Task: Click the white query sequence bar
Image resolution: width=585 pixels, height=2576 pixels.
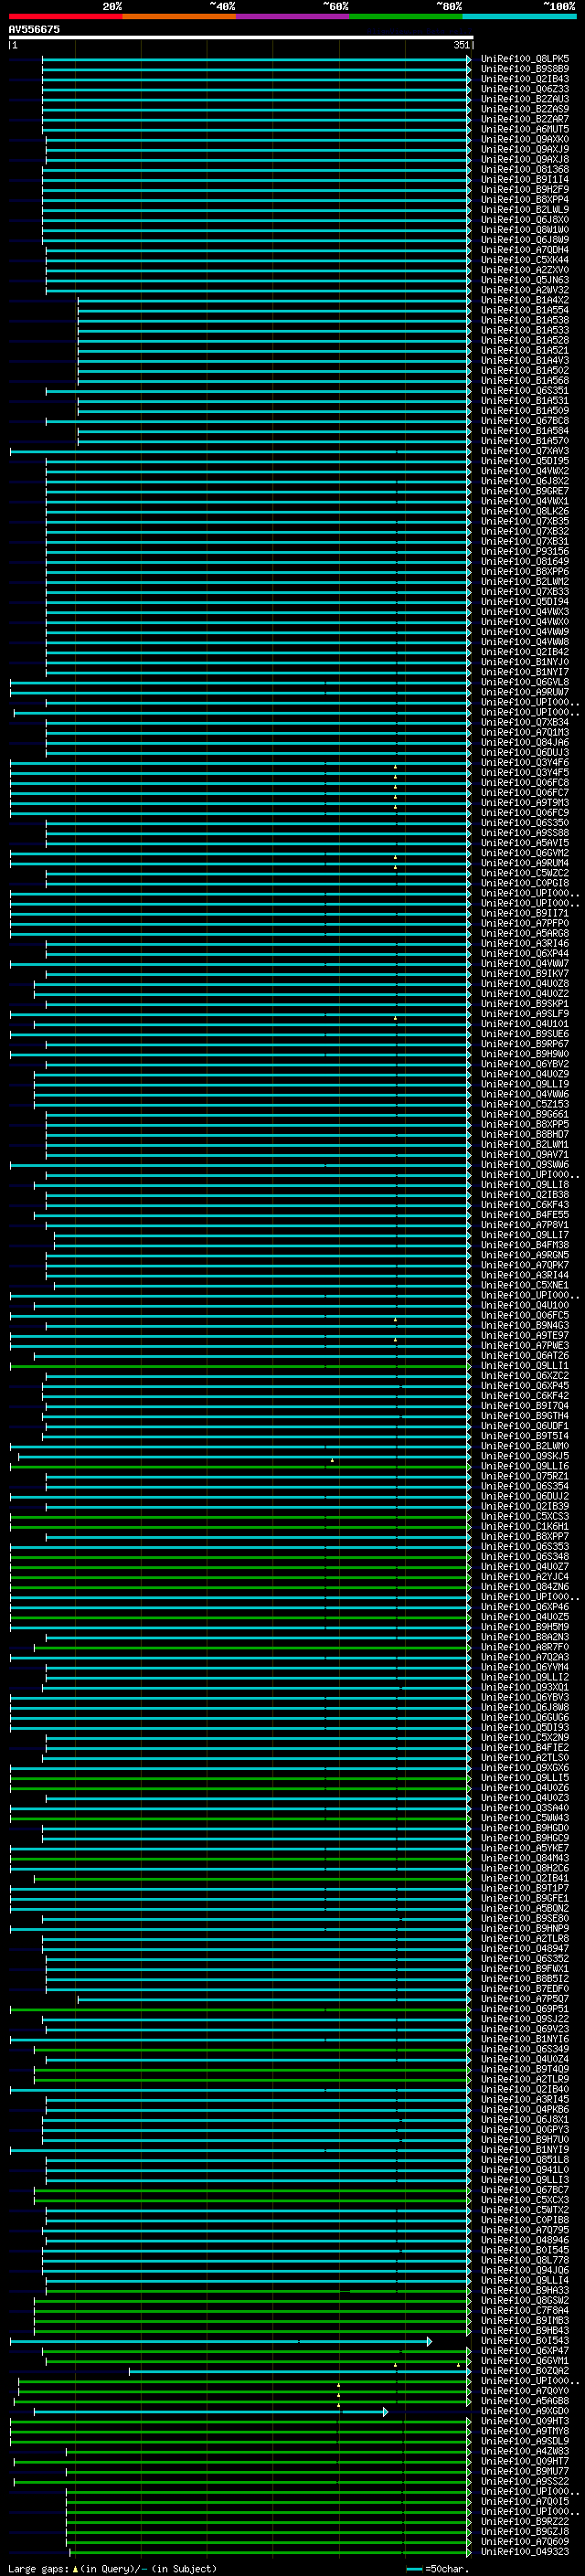Action: pyautogui.click(x=240, y=37)
